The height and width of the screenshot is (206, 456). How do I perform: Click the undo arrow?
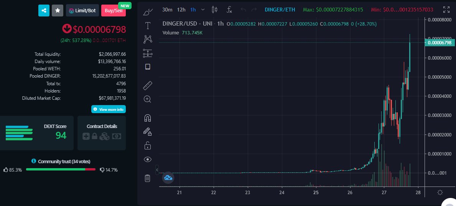(x=244, y=10)
